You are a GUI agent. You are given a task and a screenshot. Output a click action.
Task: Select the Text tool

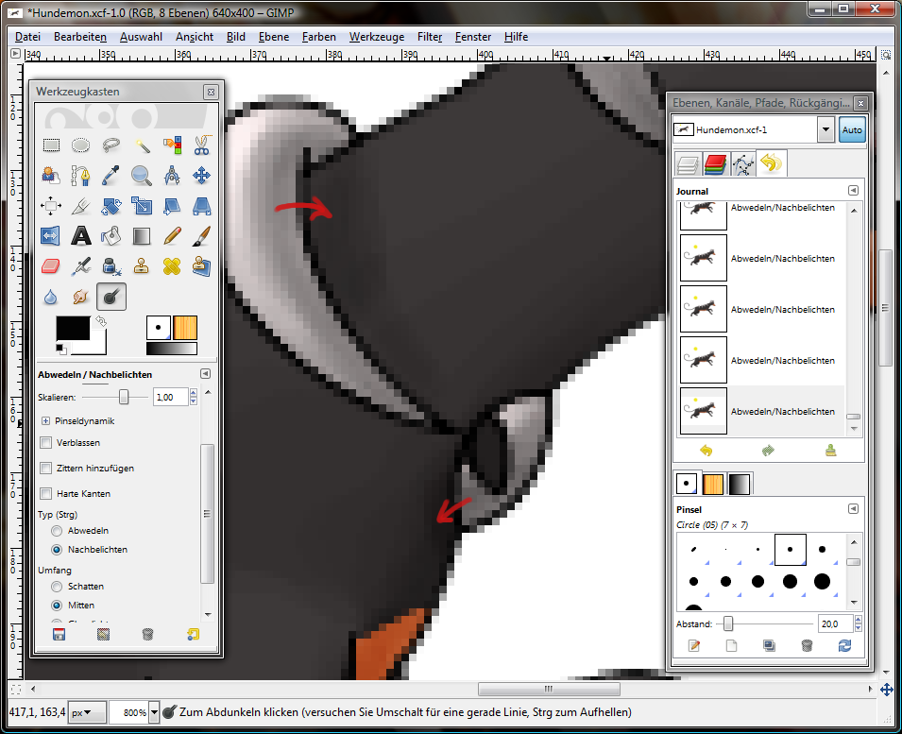tap(80, 236)
